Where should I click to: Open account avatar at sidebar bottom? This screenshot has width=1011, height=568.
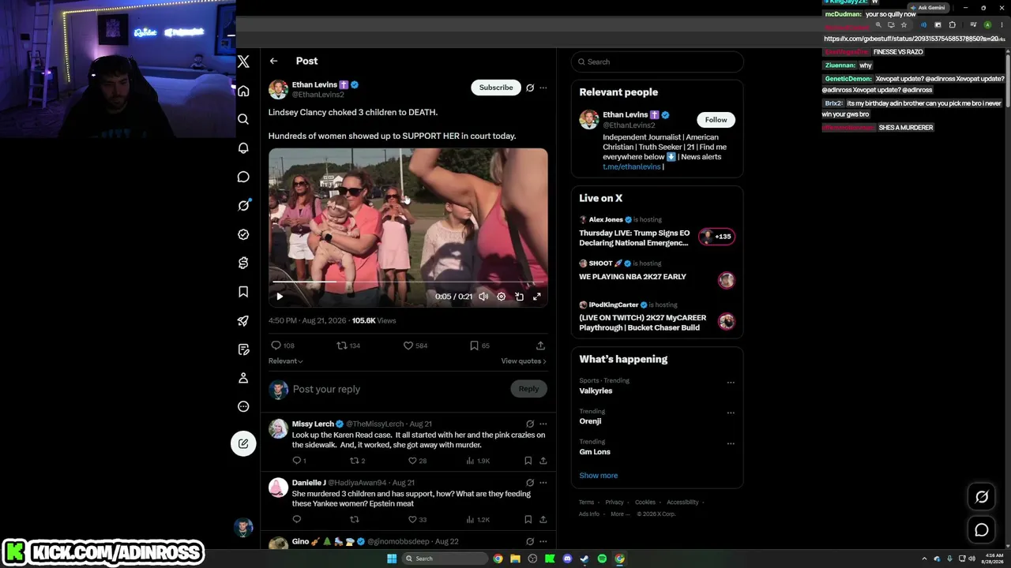click(x=243, y=527)
